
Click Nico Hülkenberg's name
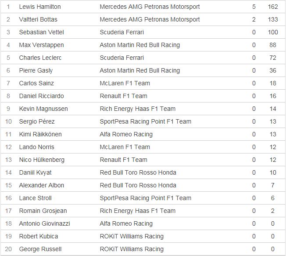42,160
